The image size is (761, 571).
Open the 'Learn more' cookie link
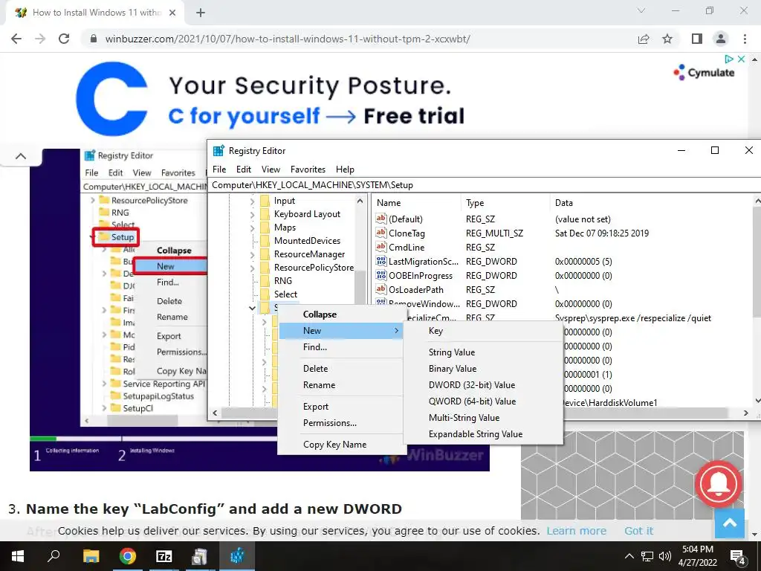[576, 531]
